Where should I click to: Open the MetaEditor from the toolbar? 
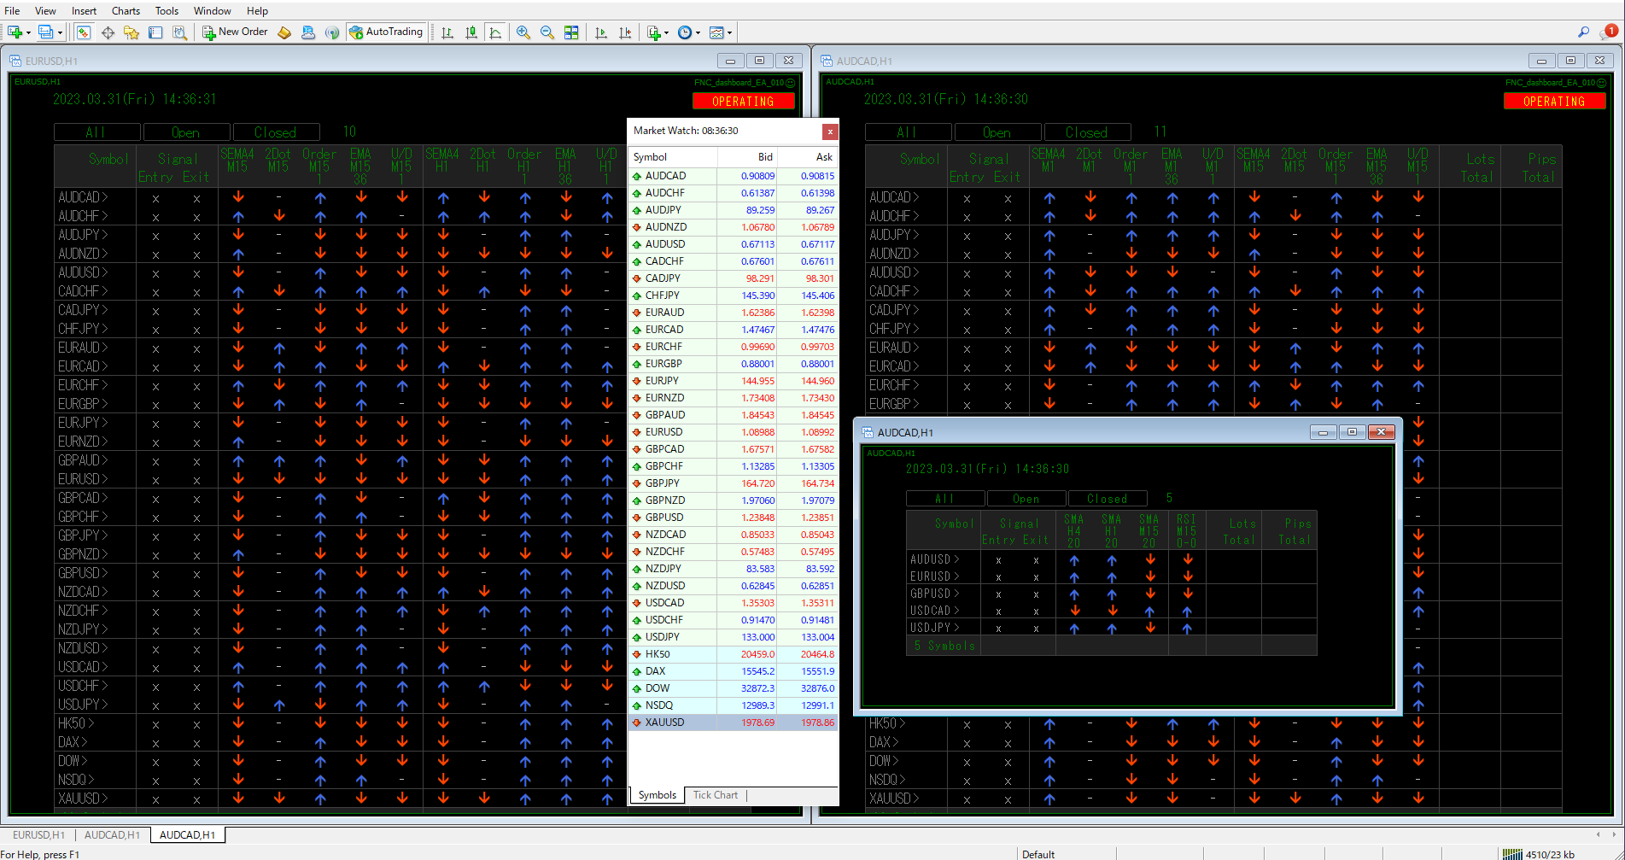[284, 32]
